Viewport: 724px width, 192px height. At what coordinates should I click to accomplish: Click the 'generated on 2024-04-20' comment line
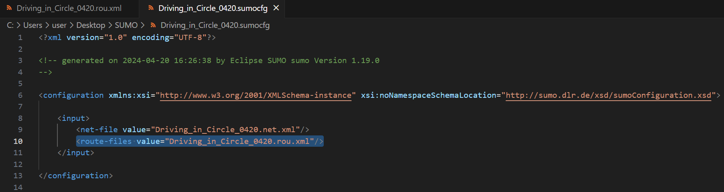tap(209, 60)
